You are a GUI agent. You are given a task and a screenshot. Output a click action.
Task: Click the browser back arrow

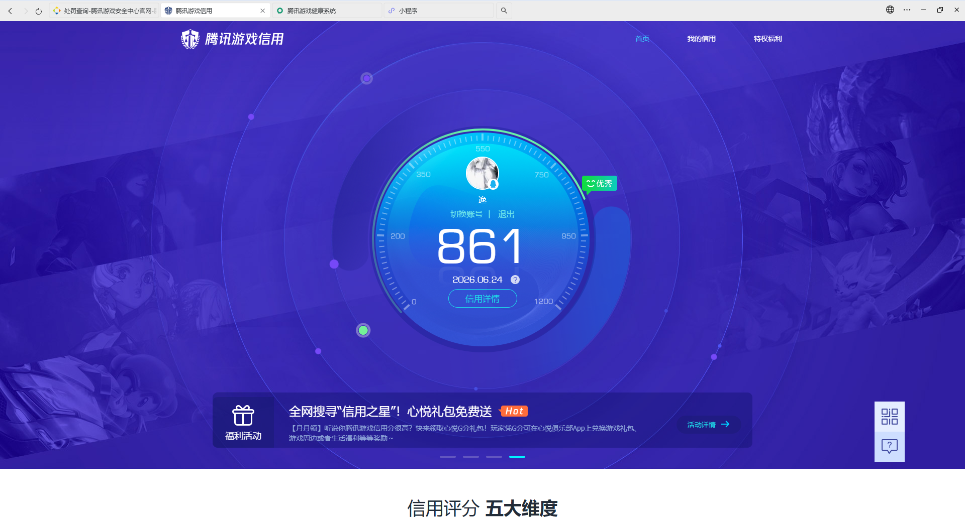click(x=10, y=11)
